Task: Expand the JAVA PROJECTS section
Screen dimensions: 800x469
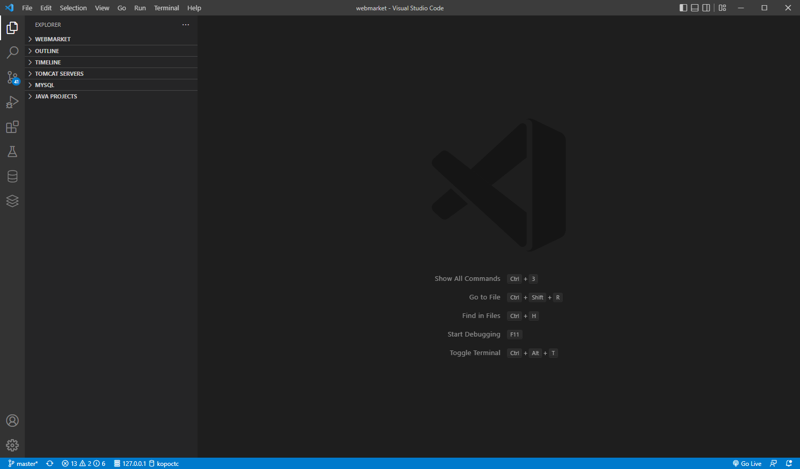Action: click(111, 96)
